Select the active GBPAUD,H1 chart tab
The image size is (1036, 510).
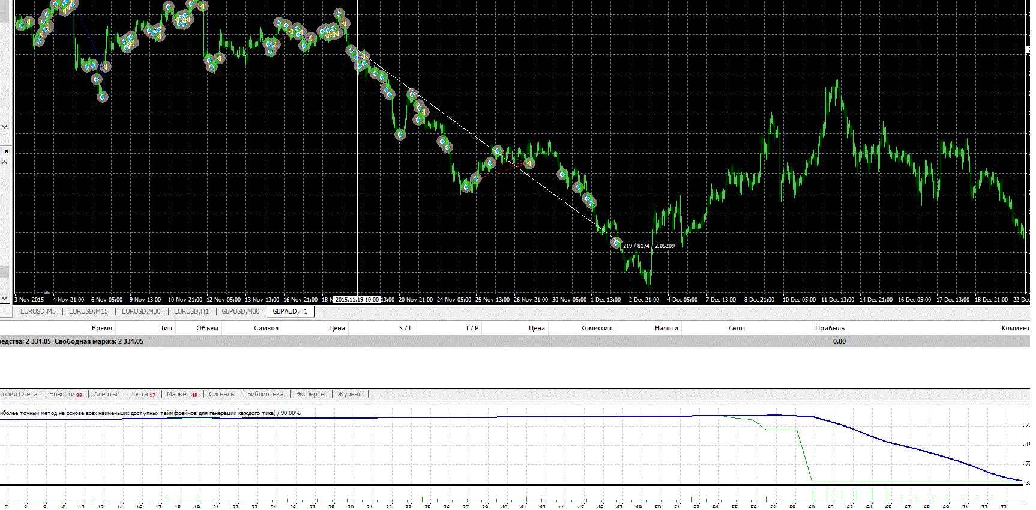pyautogui.click(x=290, y=311)
